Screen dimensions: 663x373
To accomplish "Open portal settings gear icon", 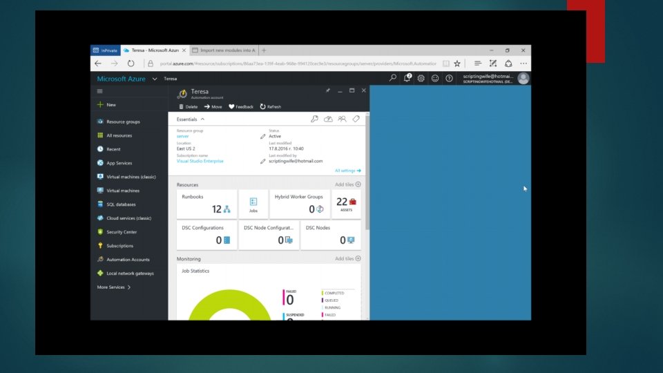I will click(x=421, y=78).
